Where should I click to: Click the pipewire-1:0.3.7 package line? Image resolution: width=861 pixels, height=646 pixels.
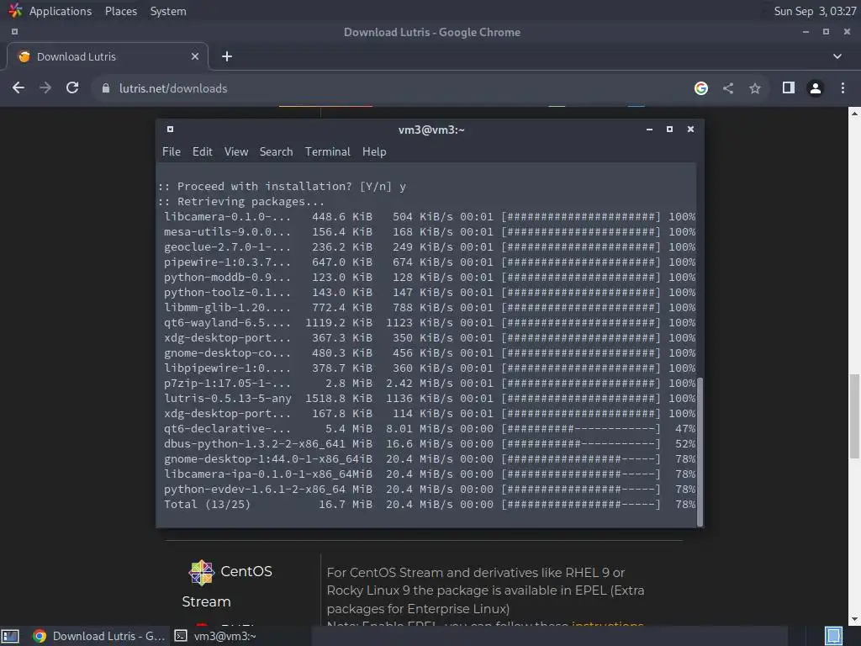430,262
